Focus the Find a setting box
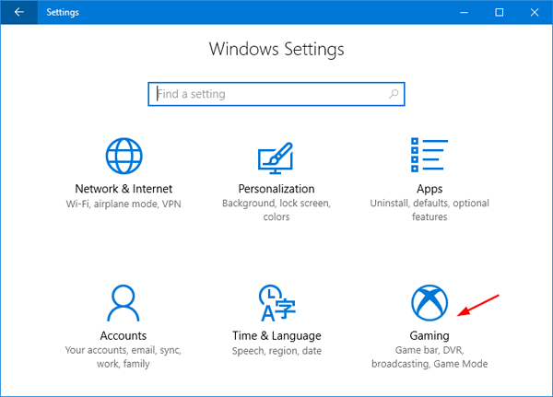This screenshot has width=553, height=397. (x=276, y=94)
